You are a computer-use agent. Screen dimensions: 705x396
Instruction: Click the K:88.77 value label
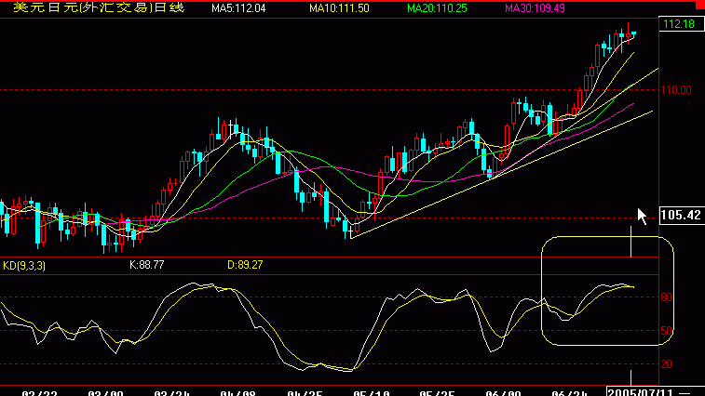click(x=146, y=265)
